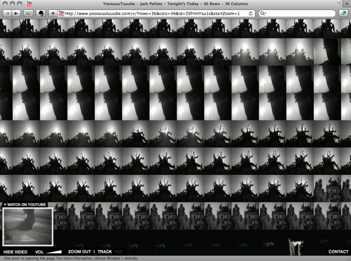Viewport: 351px width, 261px height.
Task: Go back with the browser back arrow
Action: (x=7, y=13)
